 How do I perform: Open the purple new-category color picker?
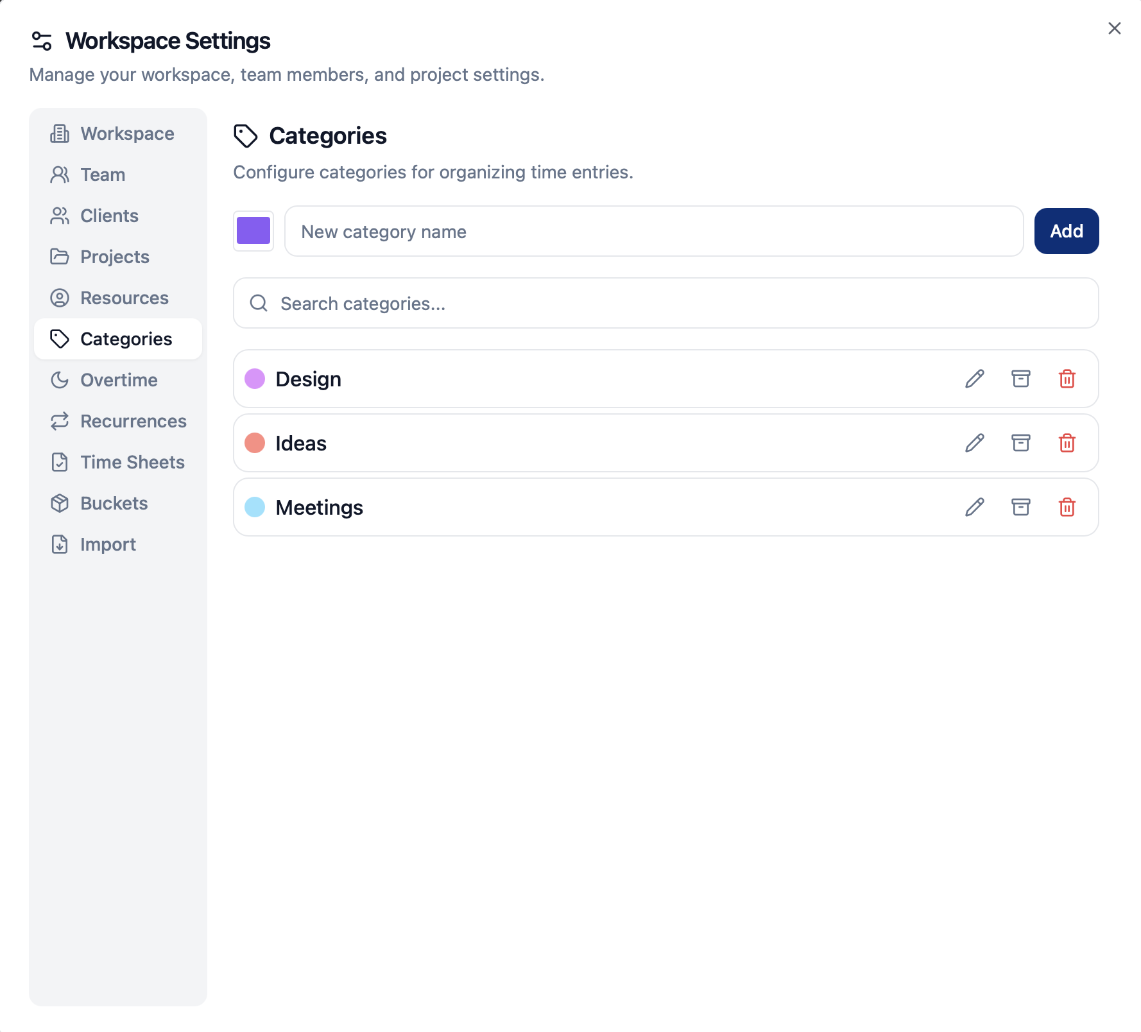click(253, 231)
